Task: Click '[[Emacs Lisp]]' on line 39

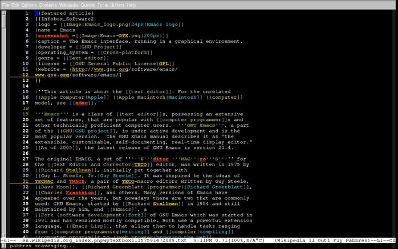Action: (x=90, y=226)
